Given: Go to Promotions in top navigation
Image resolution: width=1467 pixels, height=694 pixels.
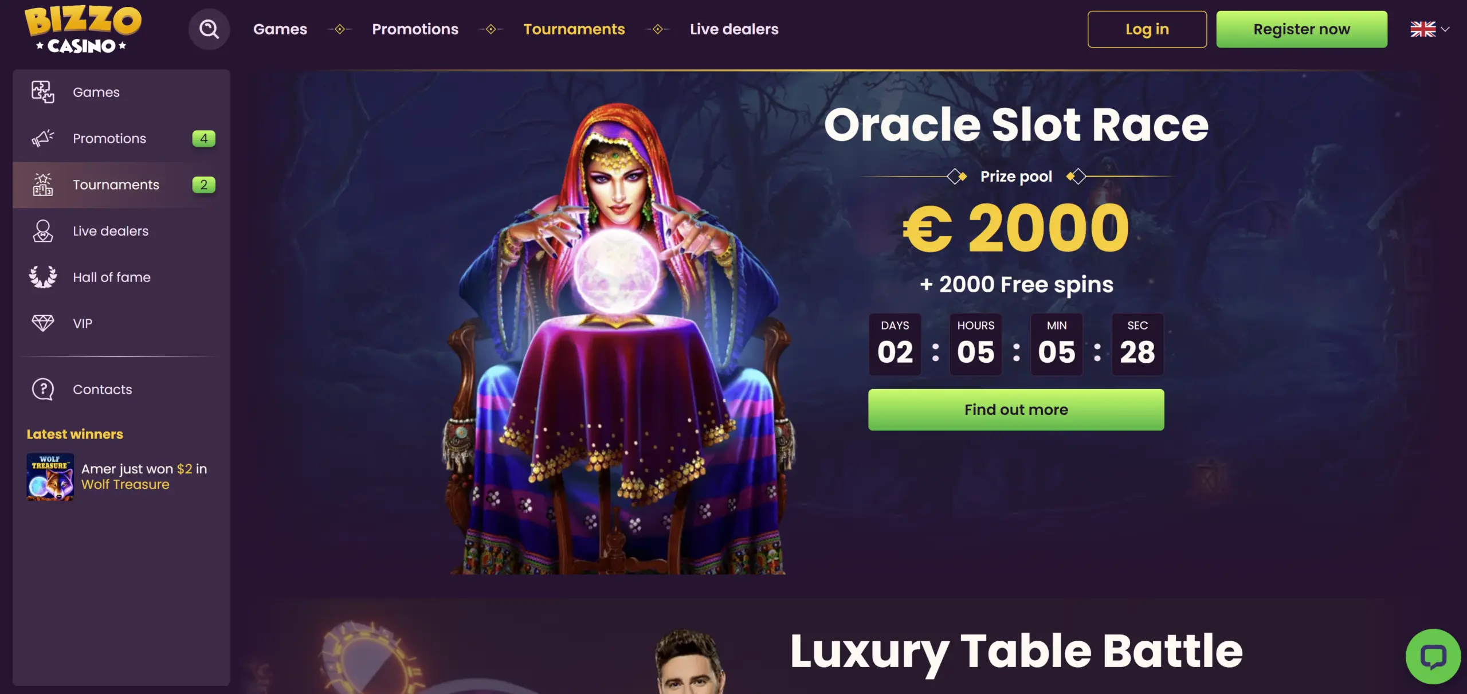Looking at the screenshot, I should click(415, 29).
